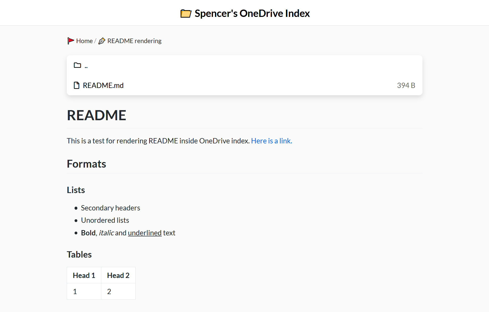
Task: Click the README page title heading
Action: 96,115
